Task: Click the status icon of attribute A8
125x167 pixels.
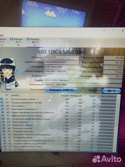Action: (x=4, y=135)
